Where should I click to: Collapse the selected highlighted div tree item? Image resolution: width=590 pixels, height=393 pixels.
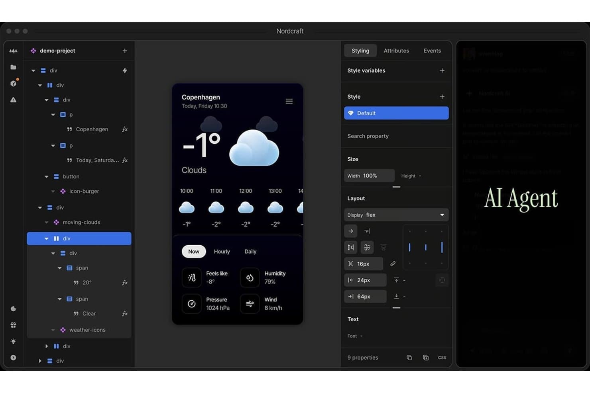(x=47, y=239)
